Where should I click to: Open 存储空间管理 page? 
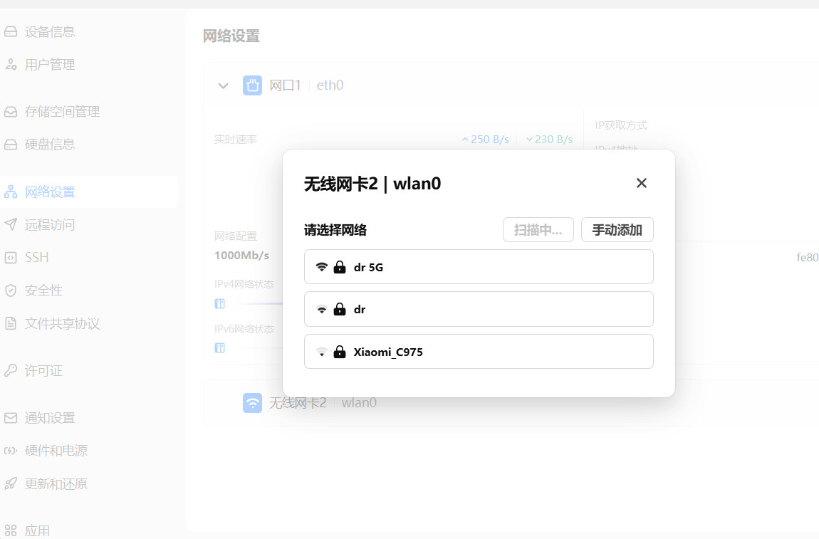pos(62,112)
